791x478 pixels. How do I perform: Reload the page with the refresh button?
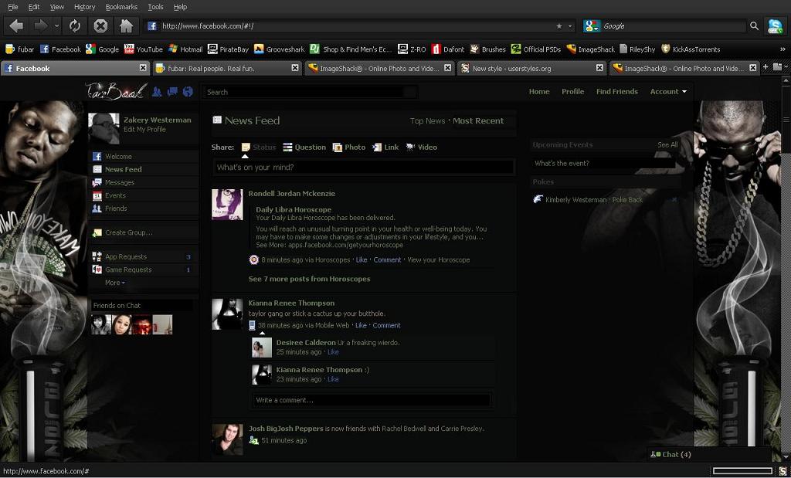click(75, 25)
